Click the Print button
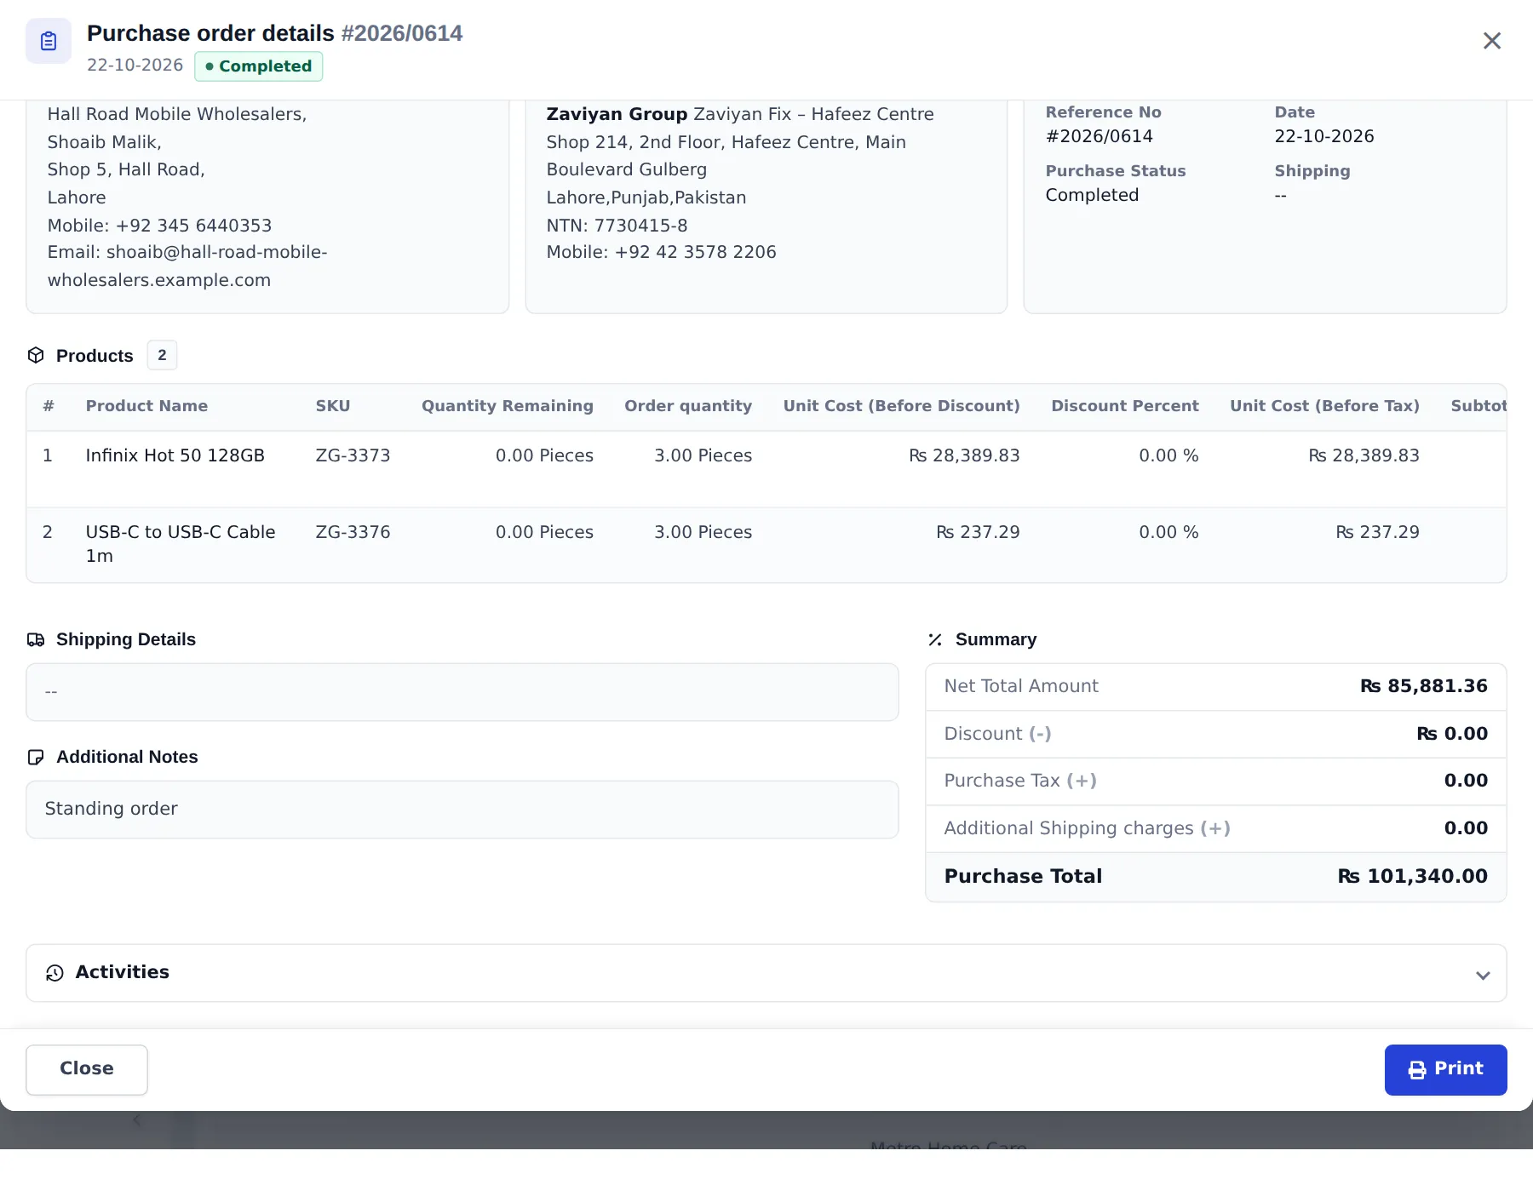Viewport: 1533px width, 1185px height. click(1445, 1069)
